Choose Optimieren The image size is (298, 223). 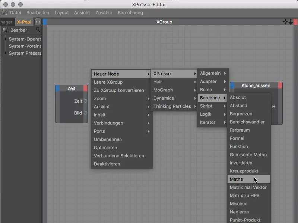122,147
